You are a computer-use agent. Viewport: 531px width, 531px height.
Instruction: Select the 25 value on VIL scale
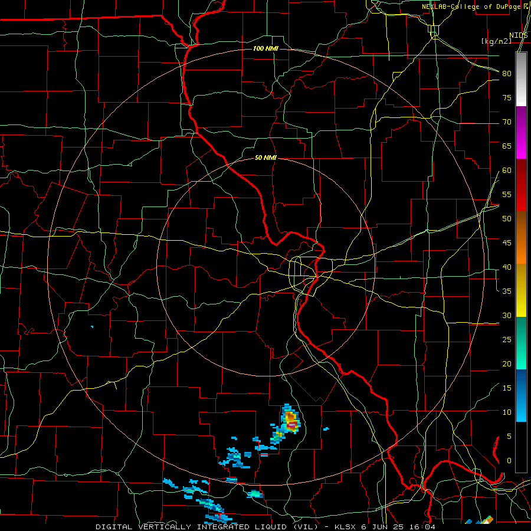pos(507,340)
